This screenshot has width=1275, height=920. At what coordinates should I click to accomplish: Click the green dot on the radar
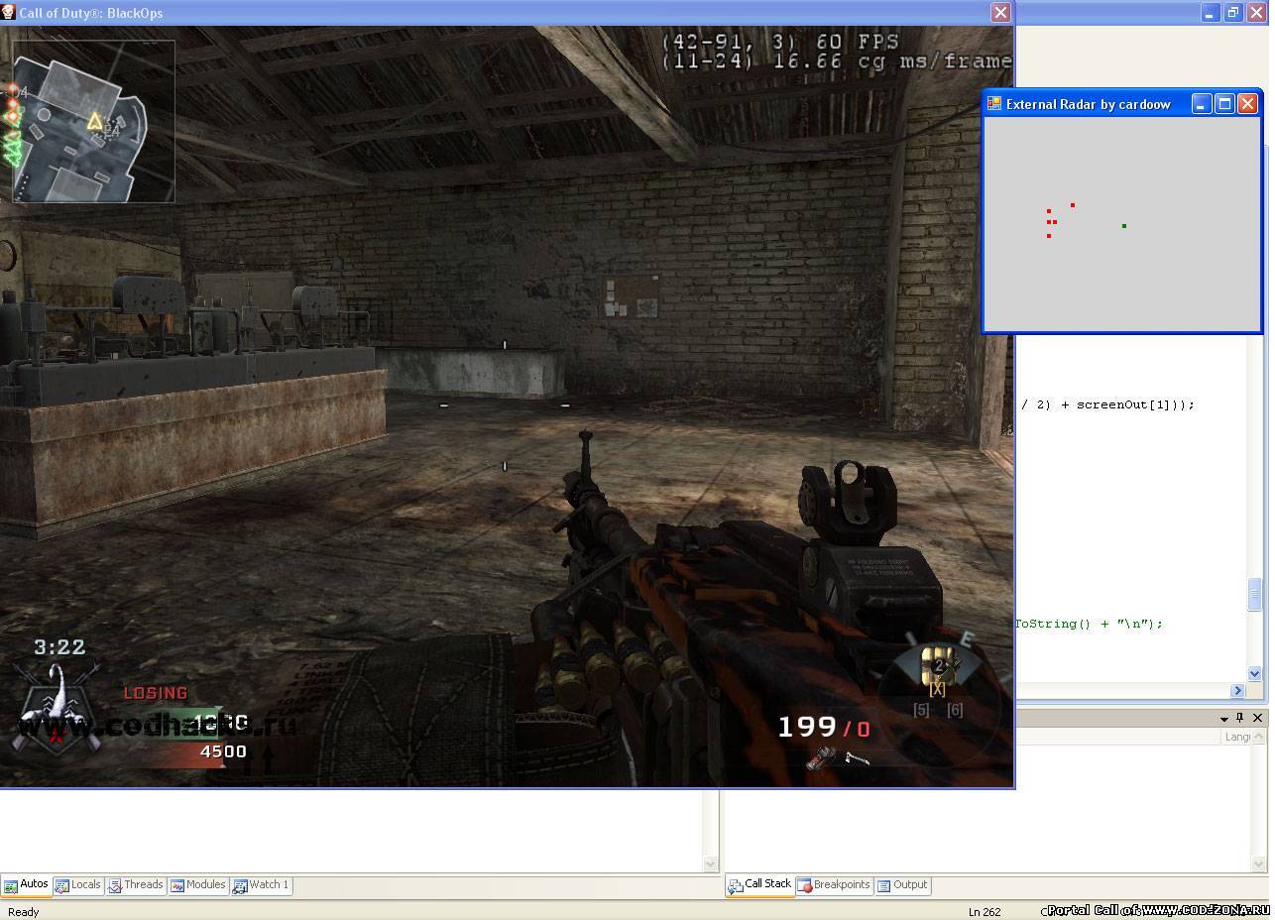(1123, 226)
